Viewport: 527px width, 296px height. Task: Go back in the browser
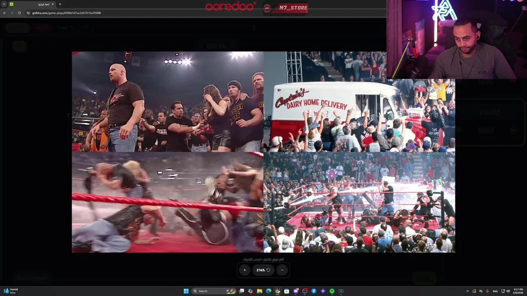coord(5,13)
